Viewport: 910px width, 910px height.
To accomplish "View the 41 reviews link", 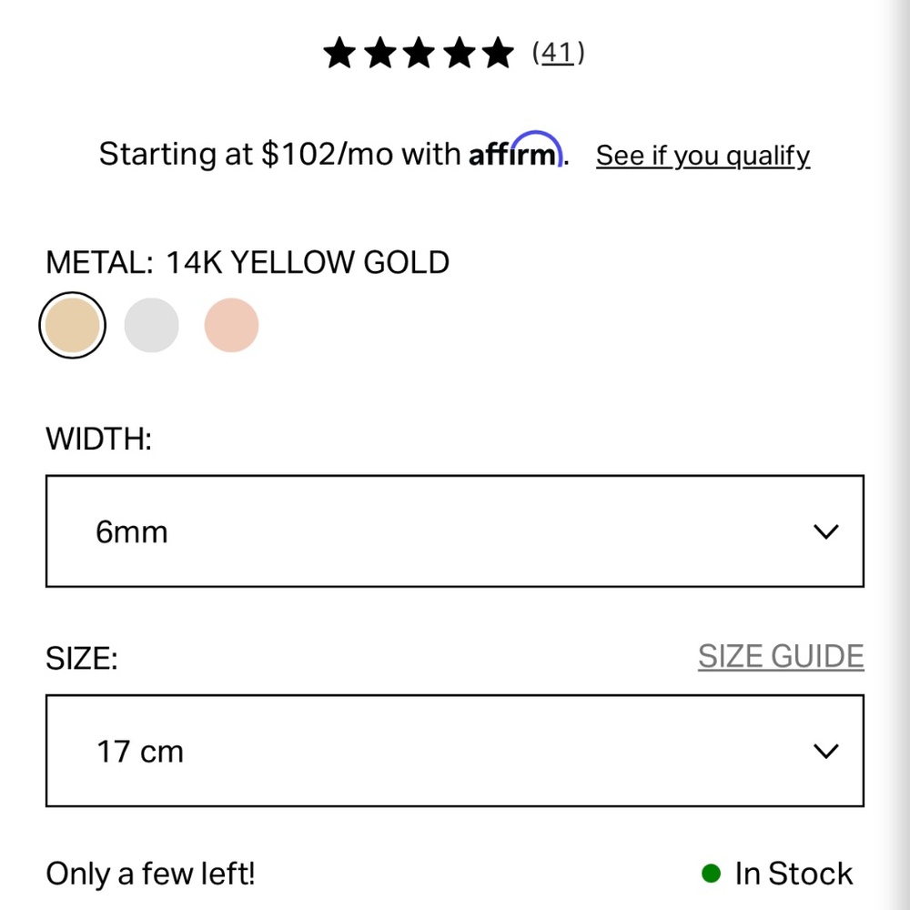I will [558, 54].
